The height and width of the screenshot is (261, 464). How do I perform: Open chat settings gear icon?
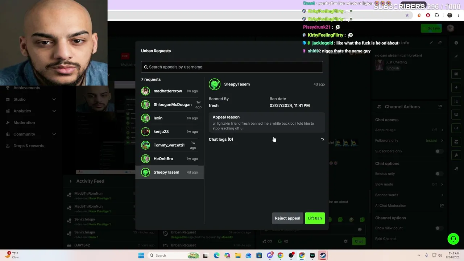pos(346,241)
